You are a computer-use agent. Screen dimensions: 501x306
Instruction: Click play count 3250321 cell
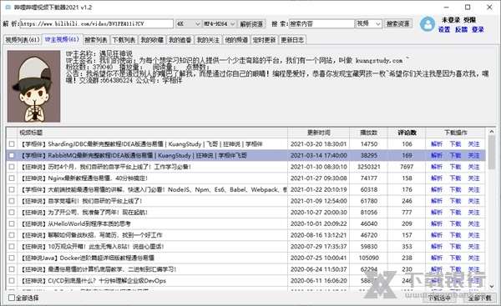pyautogui.click(x=369, y=167)
